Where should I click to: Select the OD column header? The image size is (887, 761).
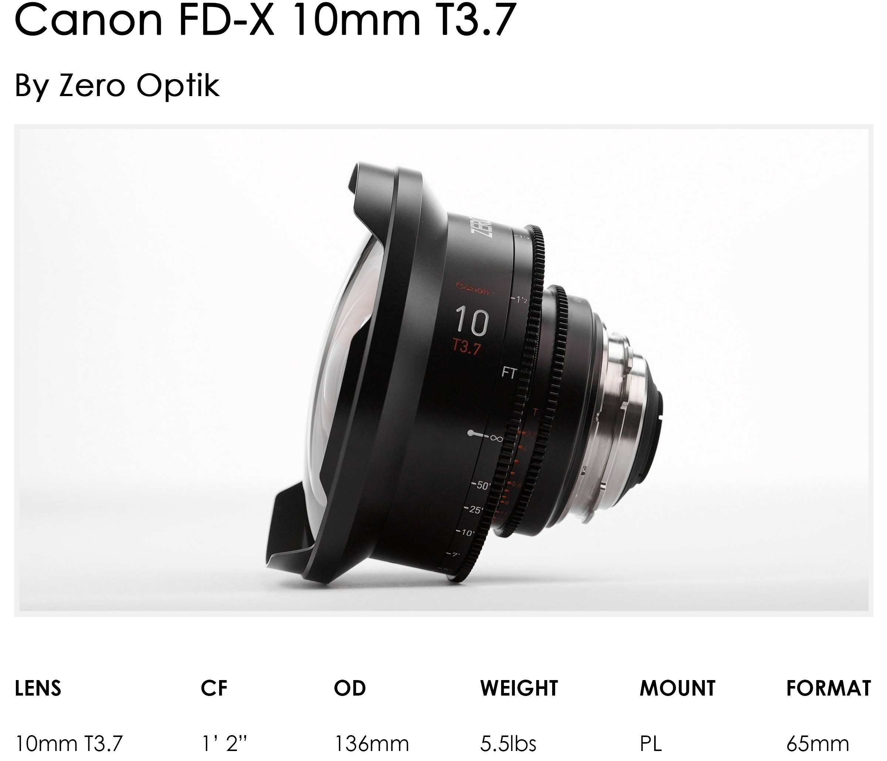point(350,688)
